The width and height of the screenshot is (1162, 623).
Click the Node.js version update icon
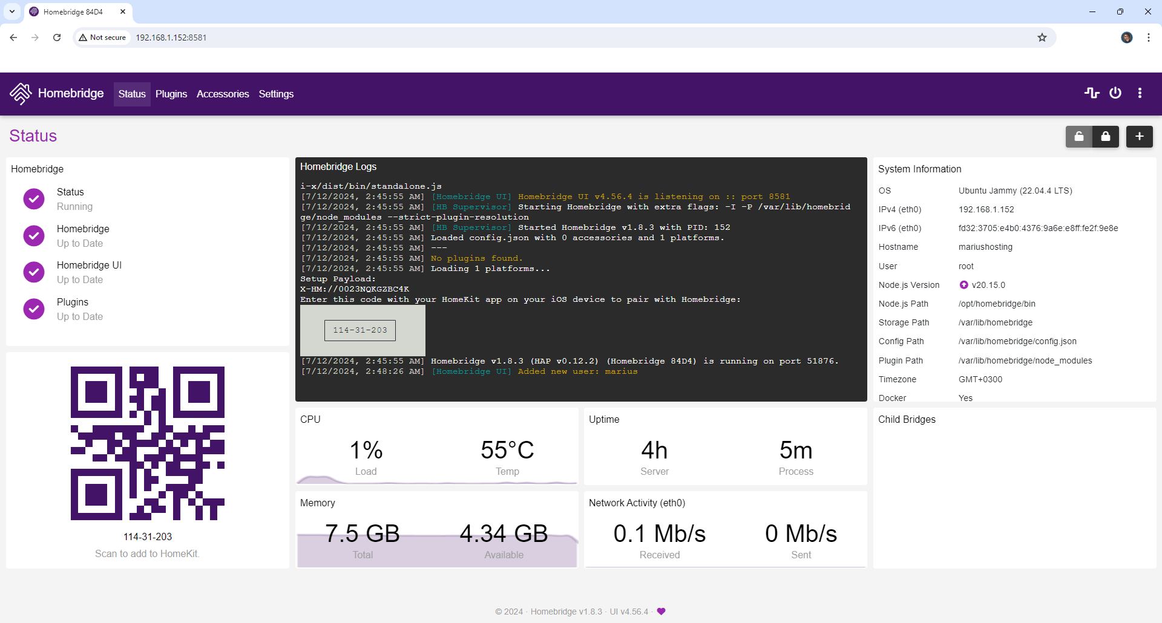963,285
